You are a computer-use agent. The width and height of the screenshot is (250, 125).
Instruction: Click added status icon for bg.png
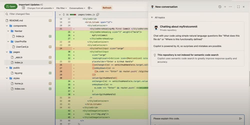[50, 73]
